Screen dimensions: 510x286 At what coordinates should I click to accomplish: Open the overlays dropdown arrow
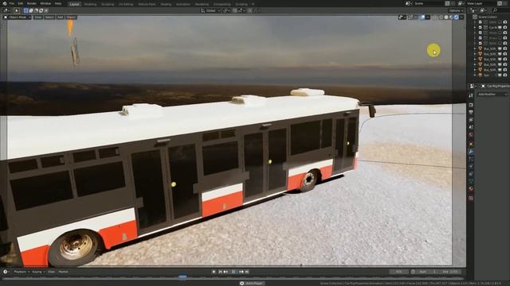click(428, 17)
